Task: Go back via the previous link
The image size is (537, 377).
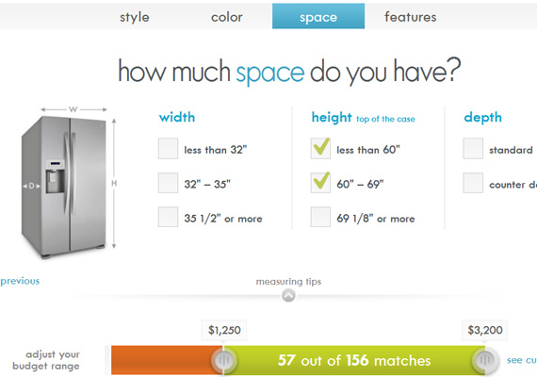Action: (x=20, y=281)
